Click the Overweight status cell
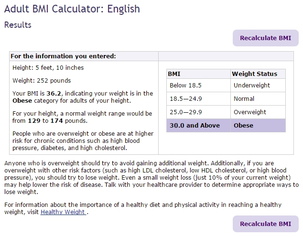303x237 pixels. point(250,112)
